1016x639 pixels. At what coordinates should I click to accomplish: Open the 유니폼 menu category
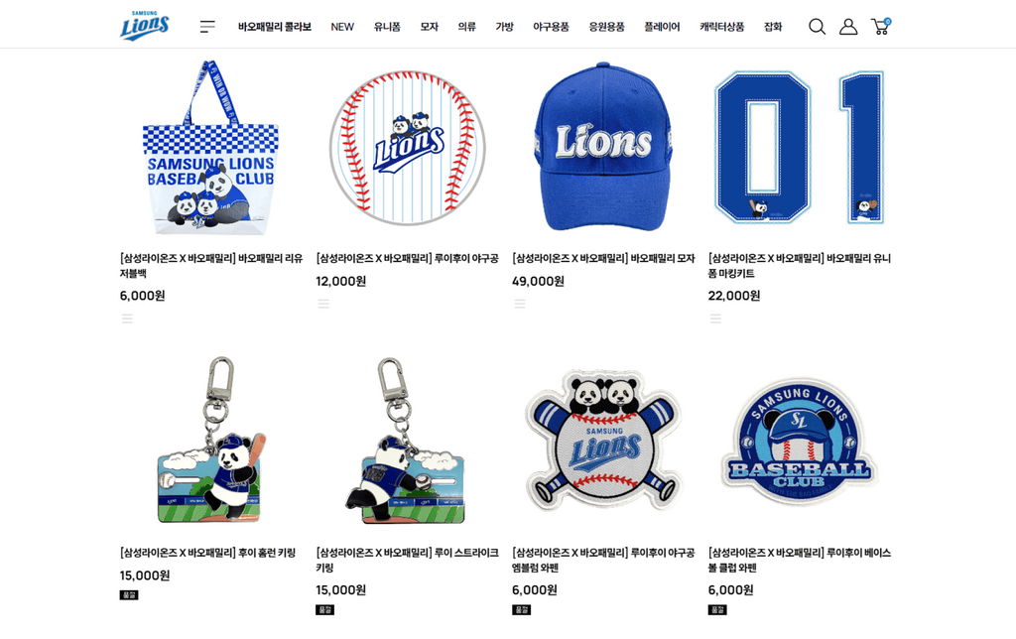click(x=387, y=27)
